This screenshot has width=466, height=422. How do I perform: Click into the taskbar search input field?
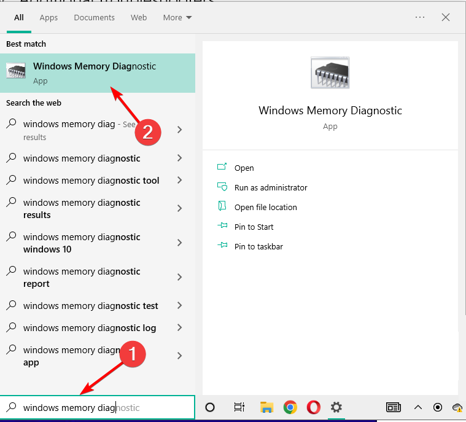click(x=98, y=407)
